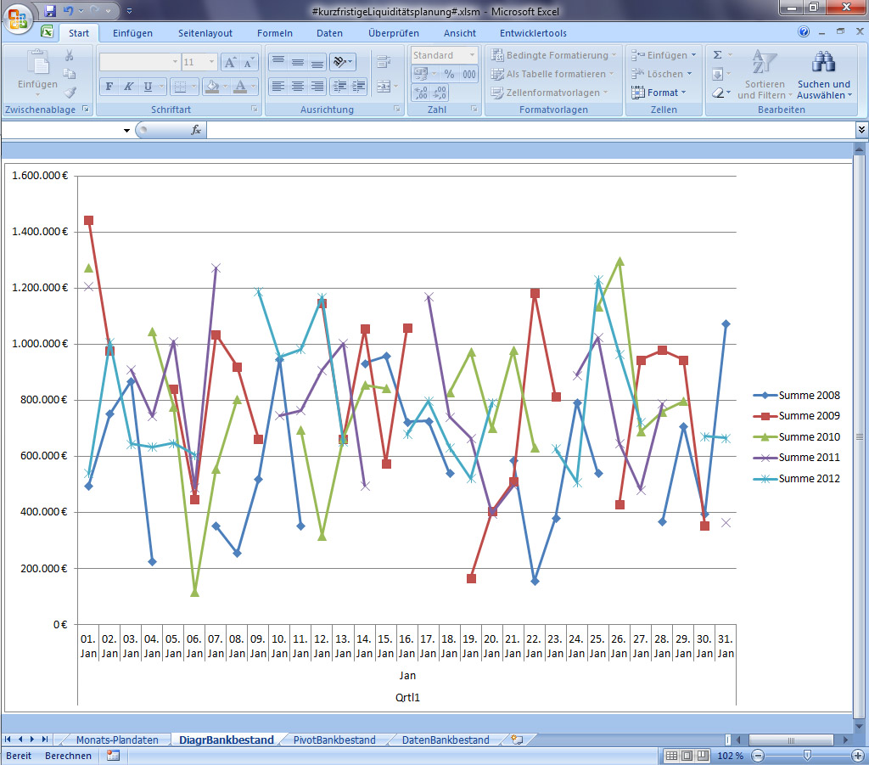Toggle left text alignment

278,87
